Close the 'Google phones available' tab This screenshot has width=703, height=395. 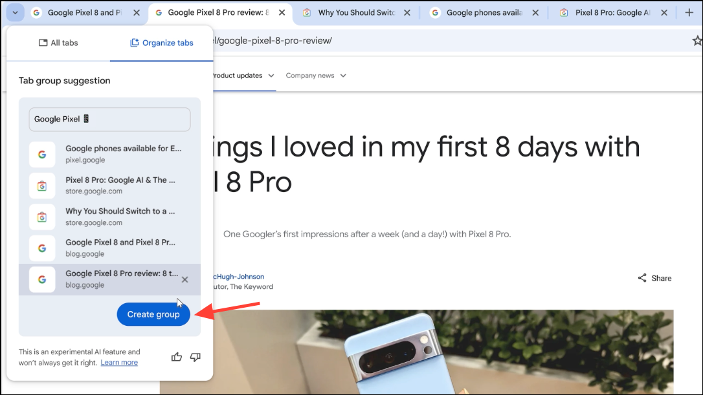pos(535,12)
